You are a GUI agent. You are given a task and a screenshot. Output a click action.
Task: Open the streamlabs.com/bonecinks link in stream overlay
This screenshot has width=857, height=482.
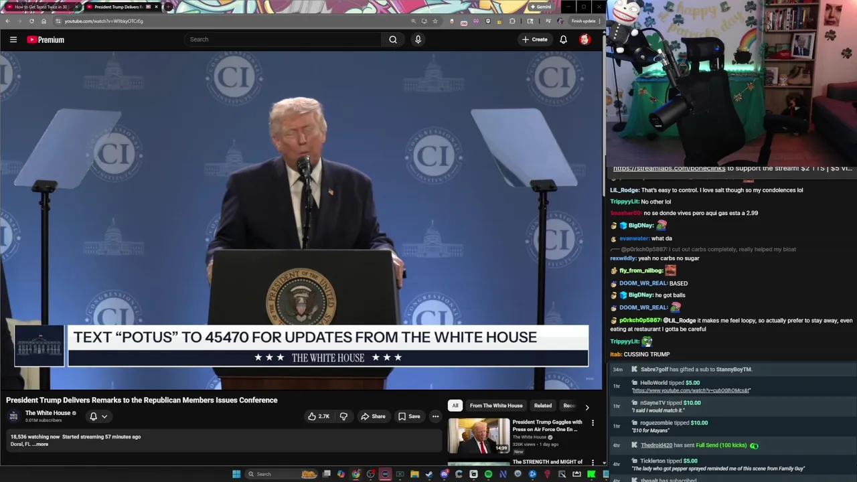669,169
